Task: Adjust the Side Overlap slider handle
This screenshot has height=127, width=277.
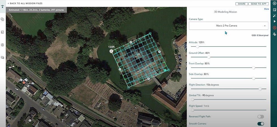Action: [x=254, y=78]
